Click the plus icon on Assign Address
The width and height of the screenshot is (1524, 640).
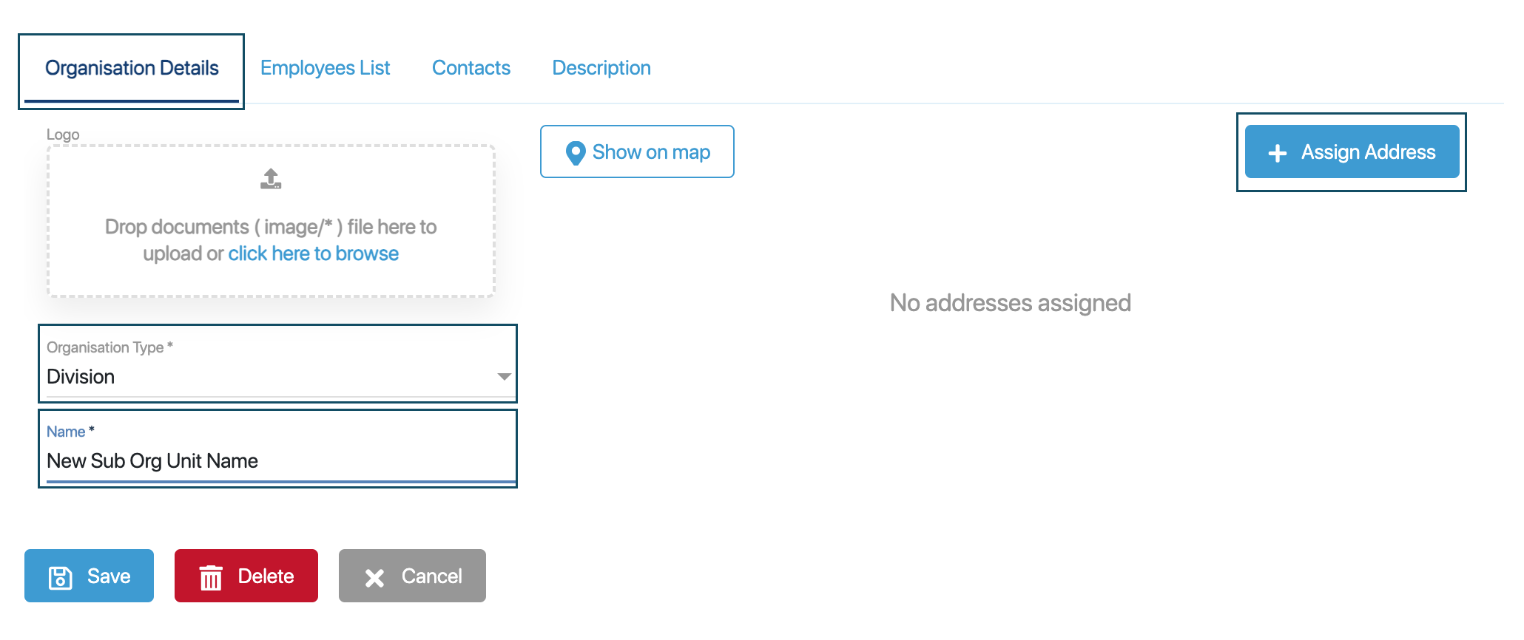1277,153
